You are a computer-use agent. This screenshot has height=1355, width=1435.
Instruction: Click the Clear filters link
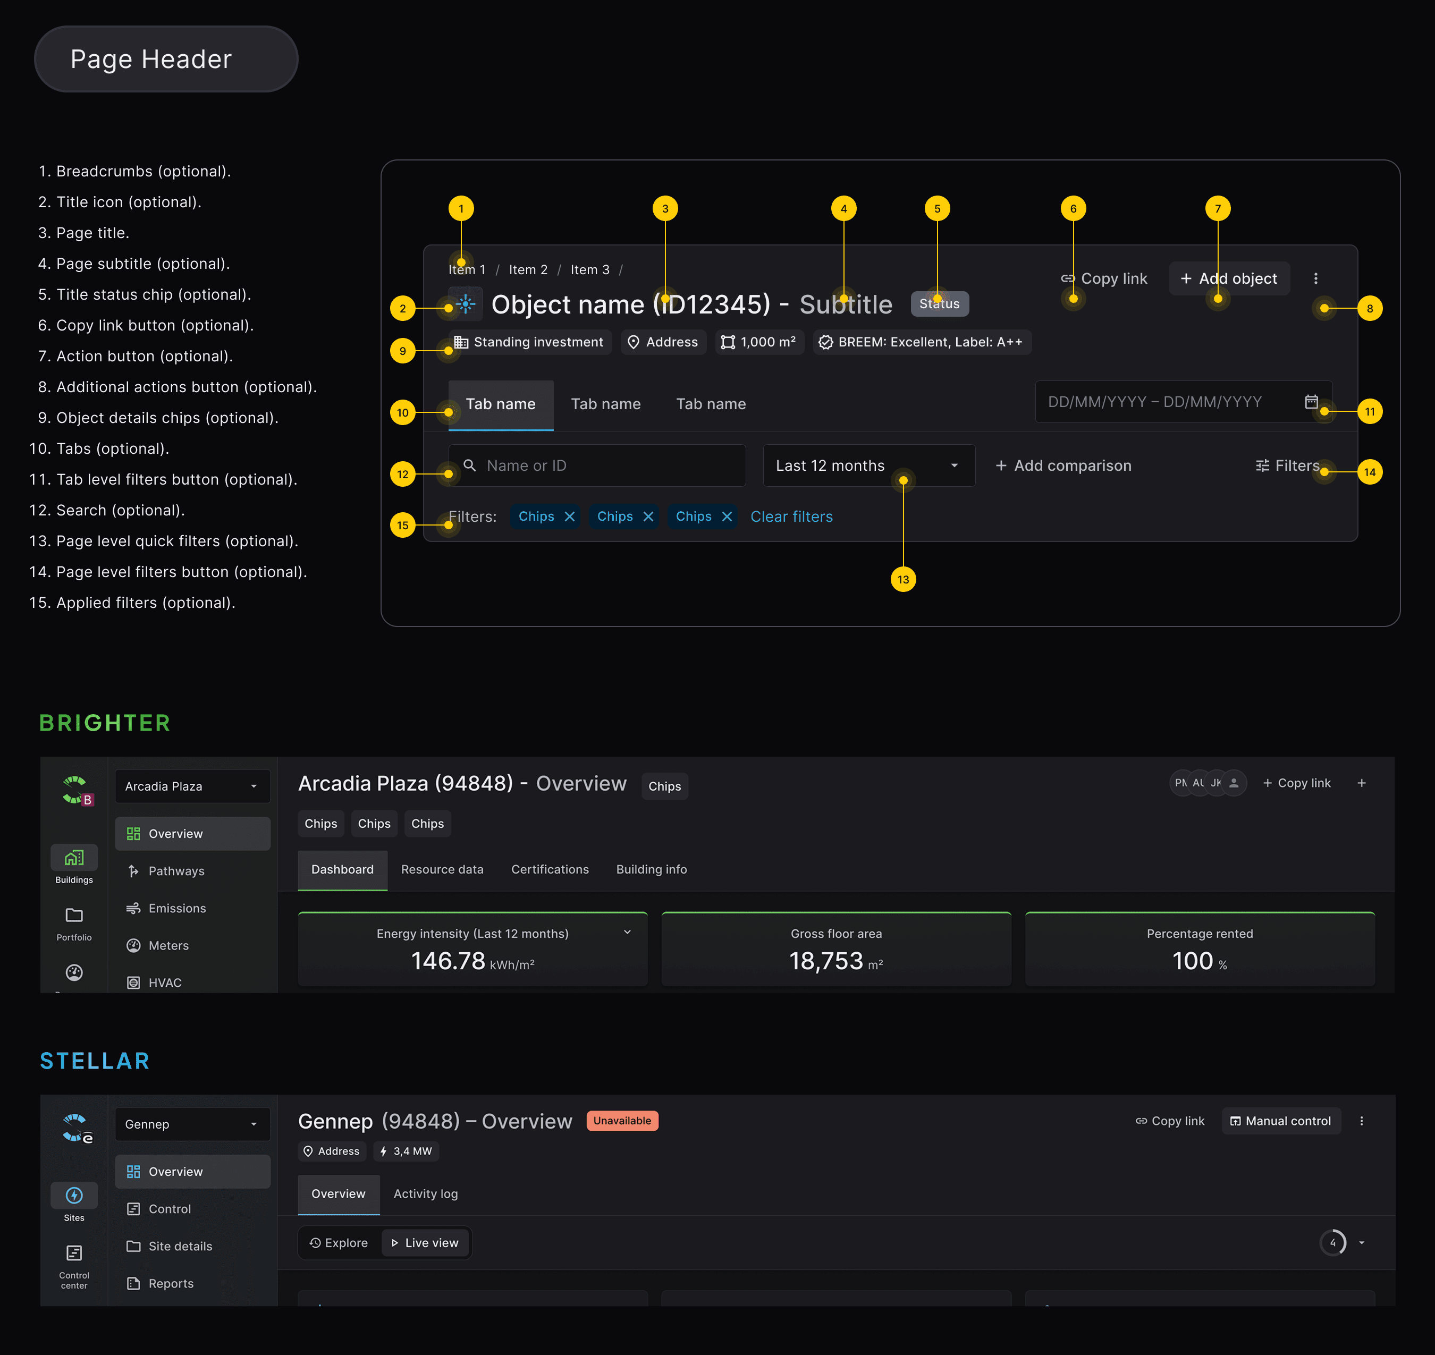click(791, 516)
